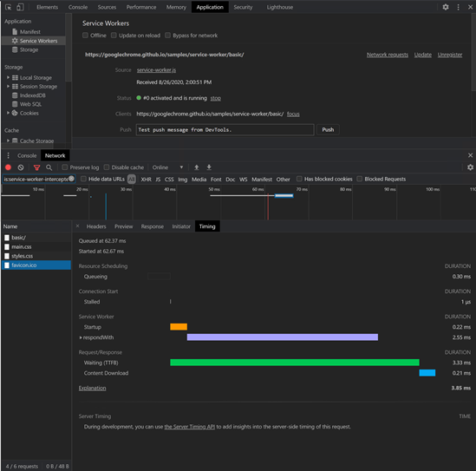Click the stop link beside status
476x471 pixels.
click(216, 98)
